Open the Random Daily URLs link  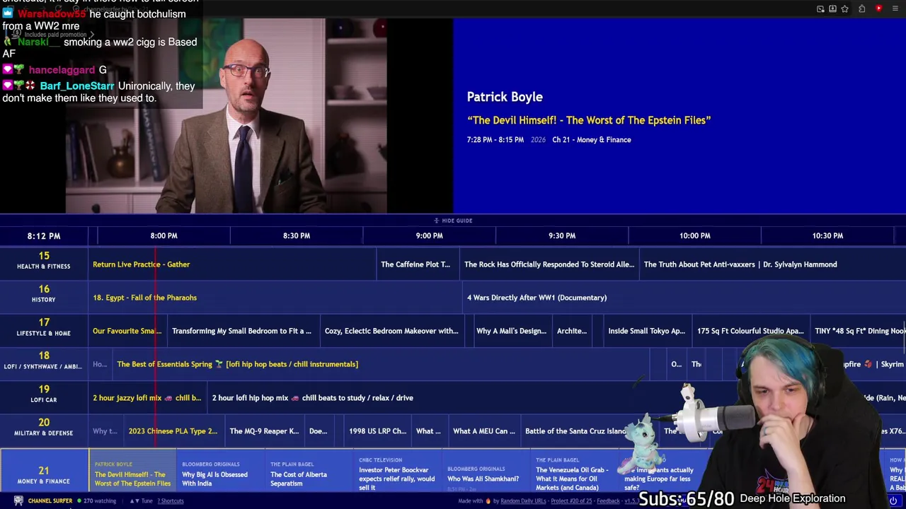(522, 501)
